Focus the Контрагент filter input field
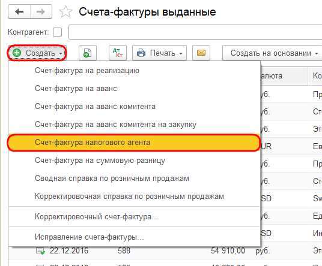This screenshot has height=266, width=322. pos(195,32)
